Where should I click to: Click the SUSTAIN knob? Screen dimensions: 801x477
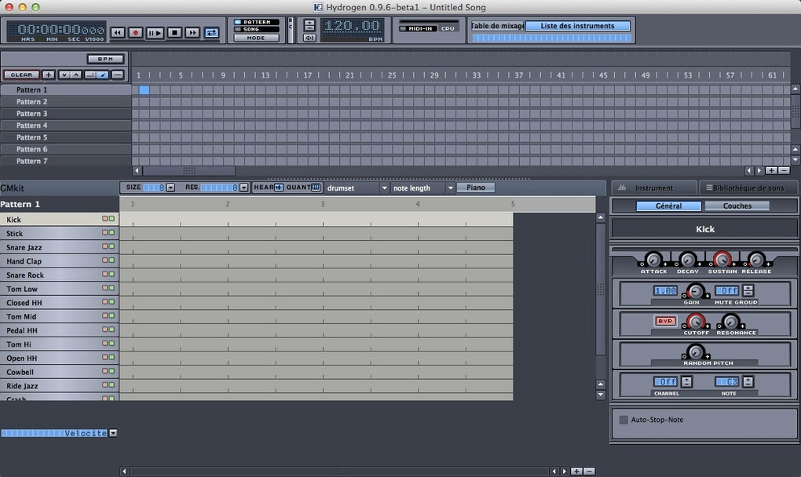pos(722,260)
